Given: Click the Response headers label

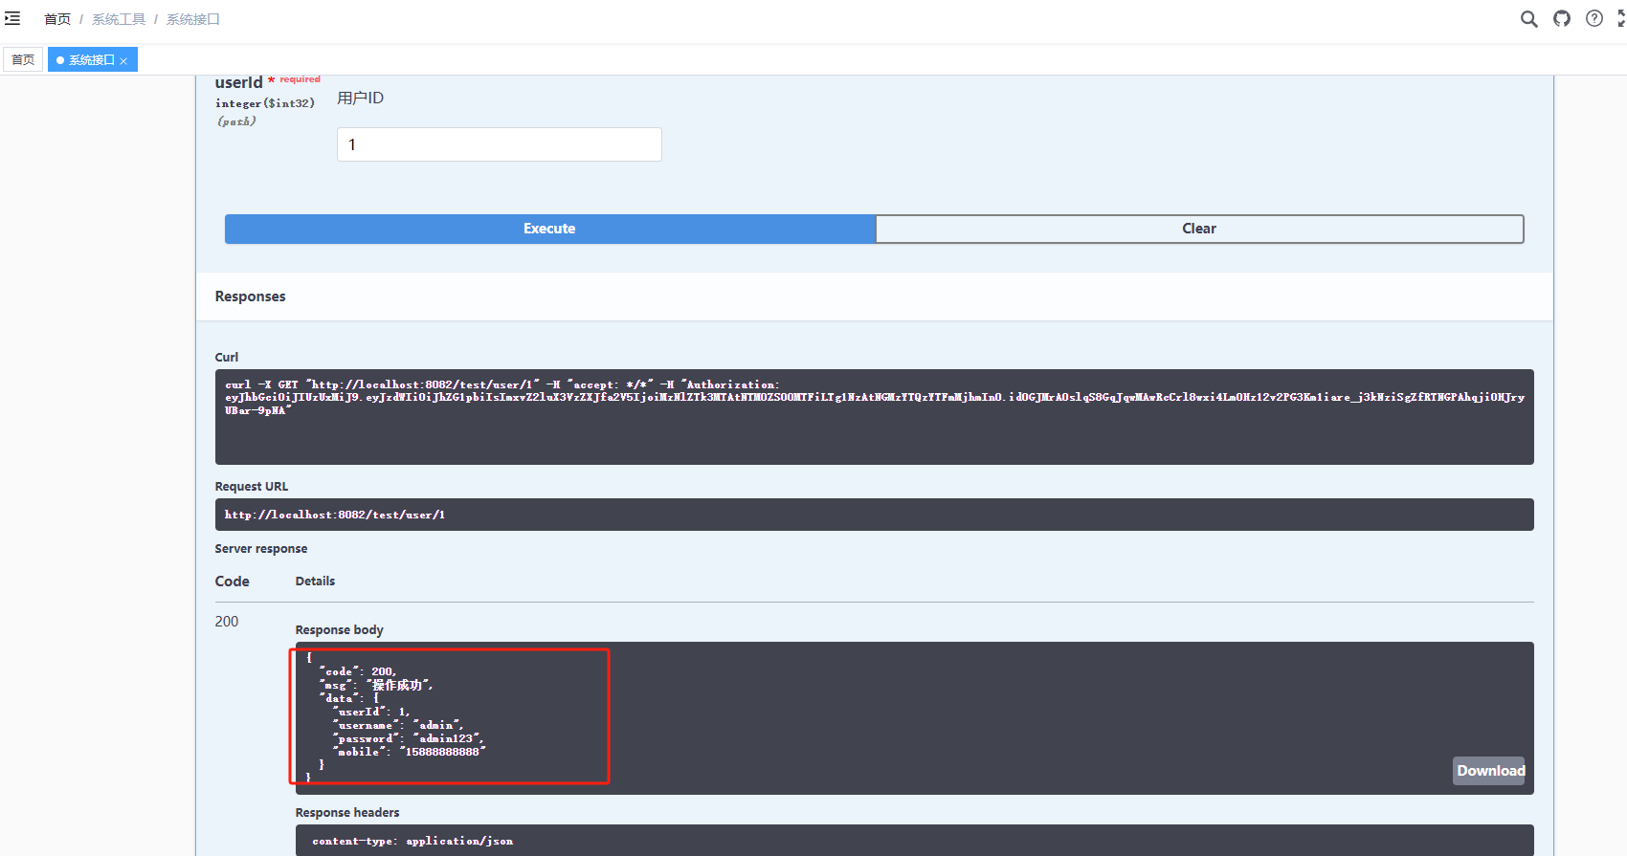Looking at the screenshot, I should 347,813.
